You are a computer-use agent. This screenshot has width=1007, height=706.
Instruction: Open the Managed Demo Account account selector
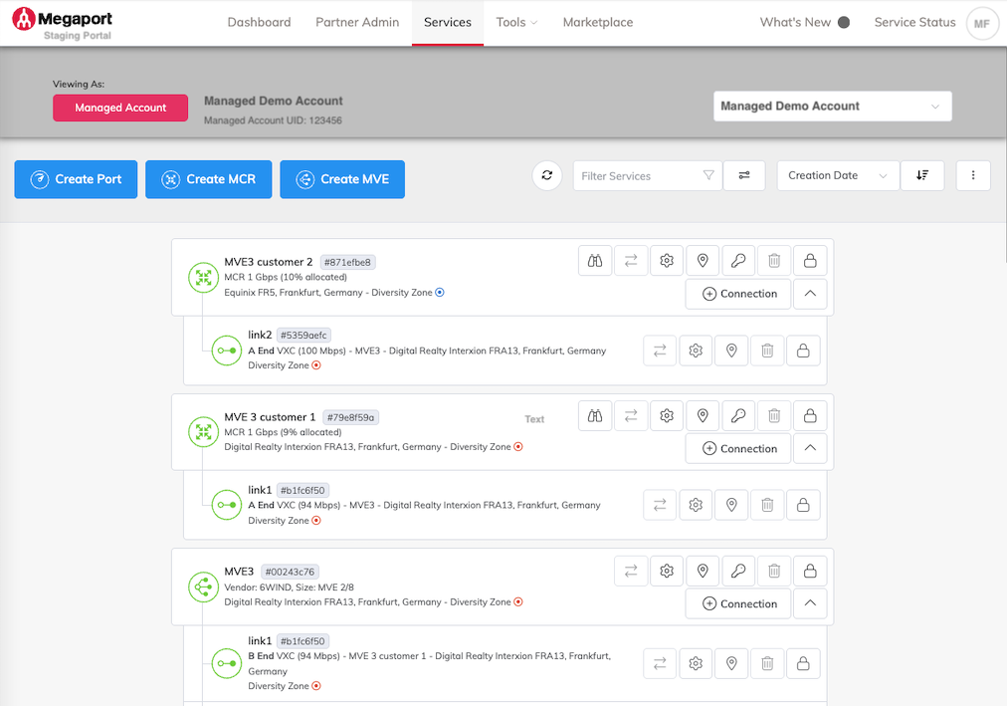click(x=832, y=106)
